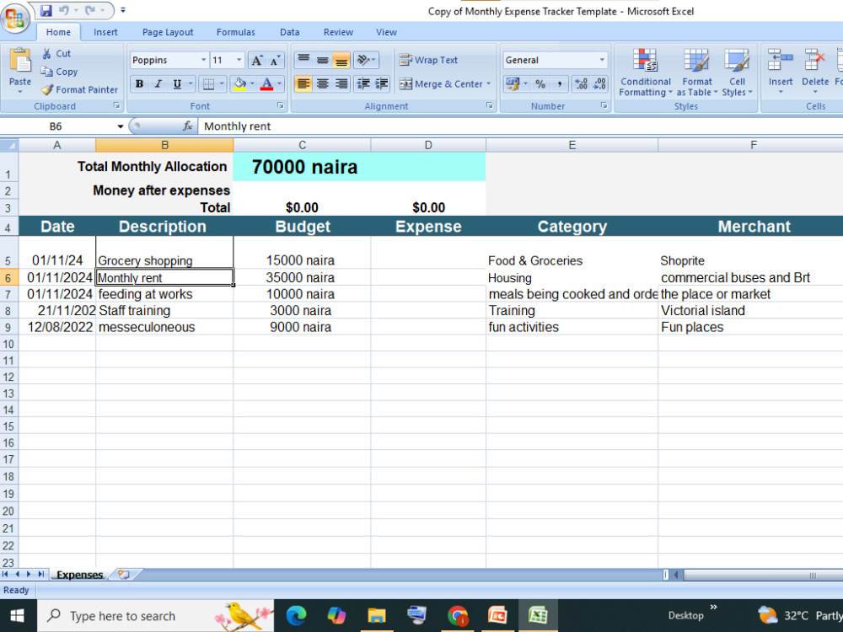Undo the last action
Viewport: 843px width, 632px height.
click(63, 10)
